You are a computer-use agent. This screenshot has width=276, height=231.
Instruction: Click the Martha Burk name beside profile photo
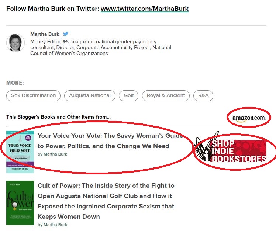pos(45,34)
